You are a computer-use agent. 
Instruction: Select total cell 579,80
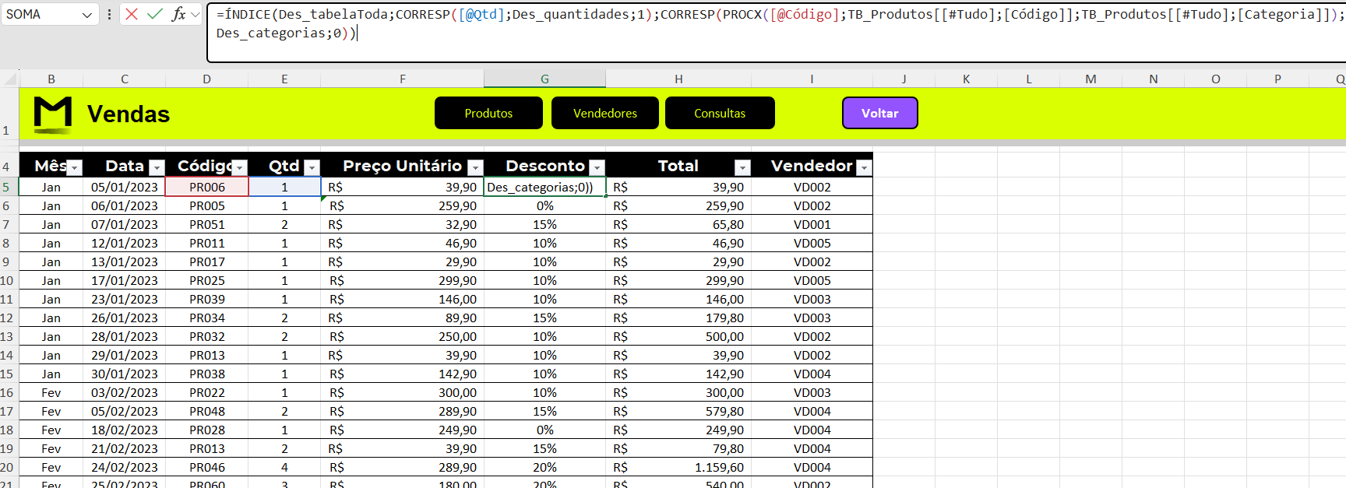coord(678,411)
